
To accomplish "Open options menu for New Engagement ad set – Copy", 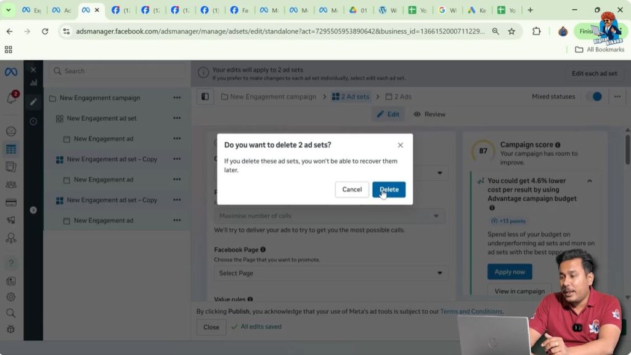I will (x=177, y=159).
